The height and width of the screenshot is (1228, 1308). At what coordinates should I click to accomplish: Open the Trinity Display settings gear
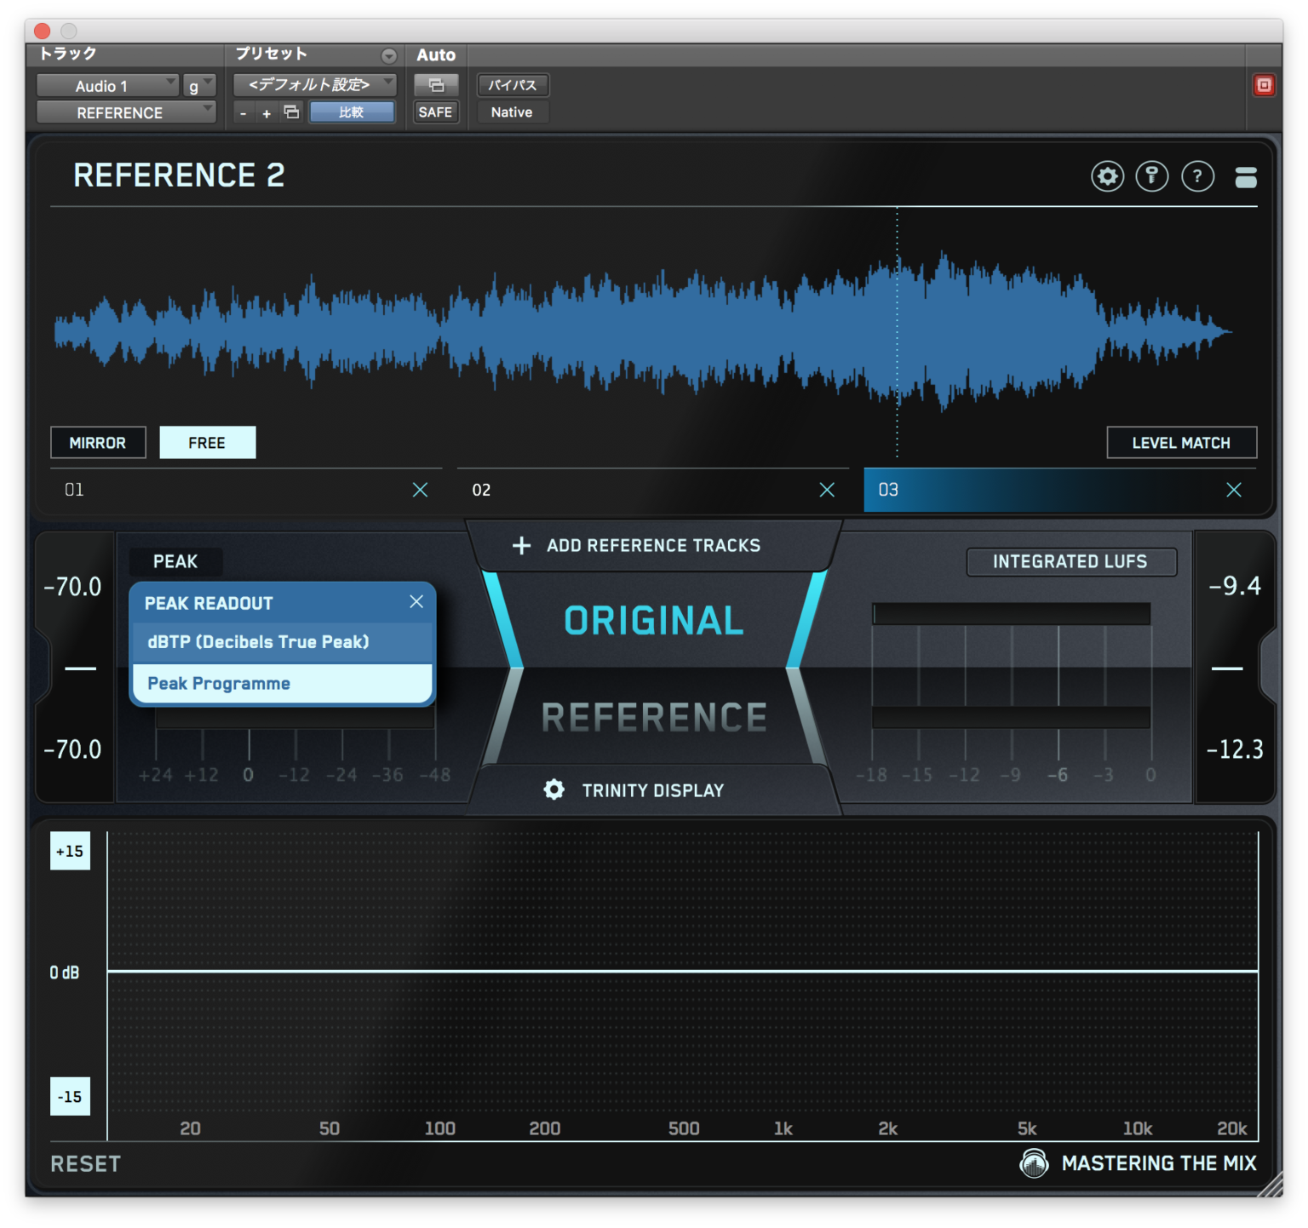coord(554,789)
